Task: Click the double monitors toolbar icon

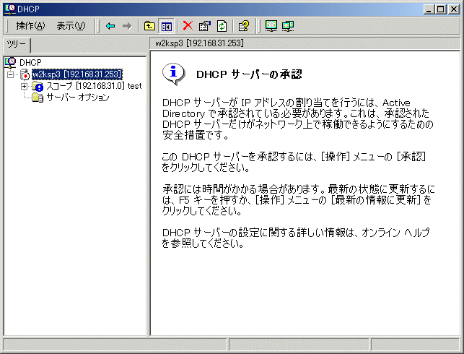Action: pyautogui.click(x=288, y=26)
